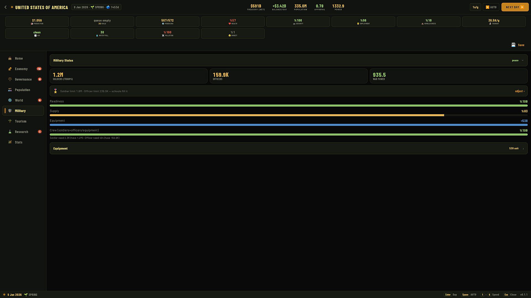Select the 159.9K Officers card

(x=289, y=76)
